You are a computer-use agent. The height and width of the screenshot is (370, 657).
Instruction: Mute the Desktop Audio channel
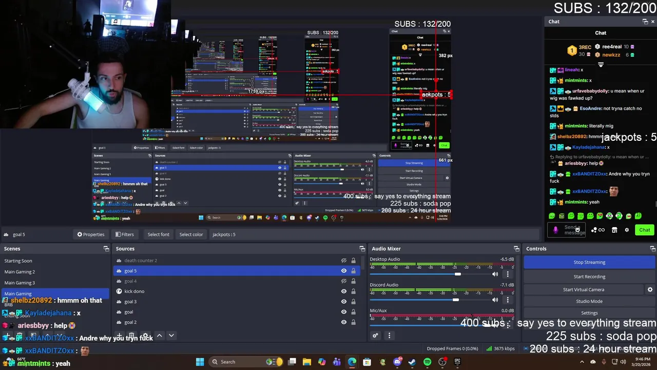click(x=495, y=274)
